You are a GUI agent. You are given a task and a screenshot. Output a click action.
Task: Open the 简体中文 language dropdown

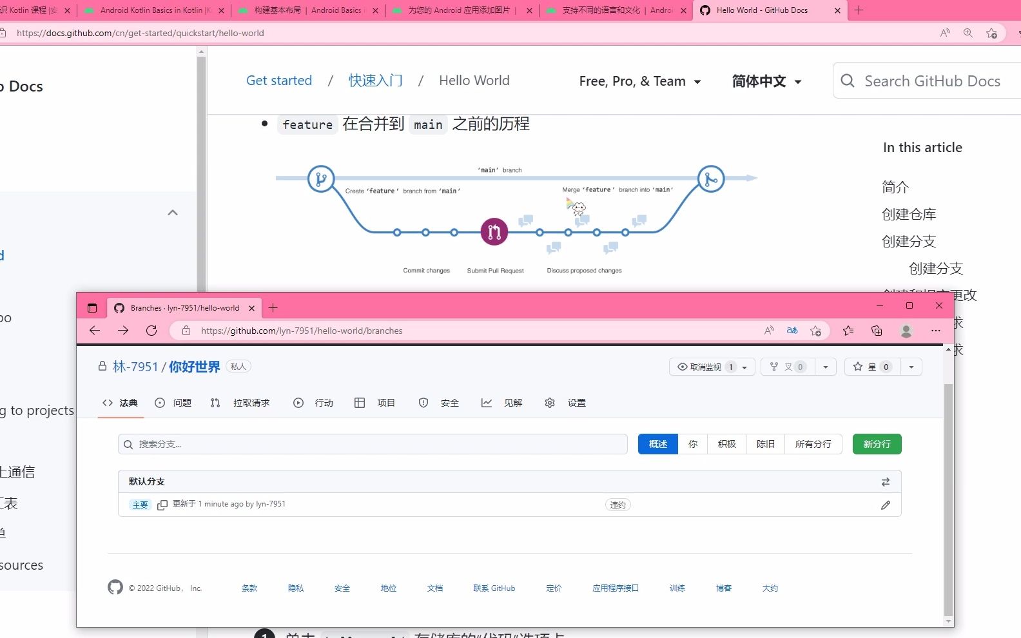(767, 81)
